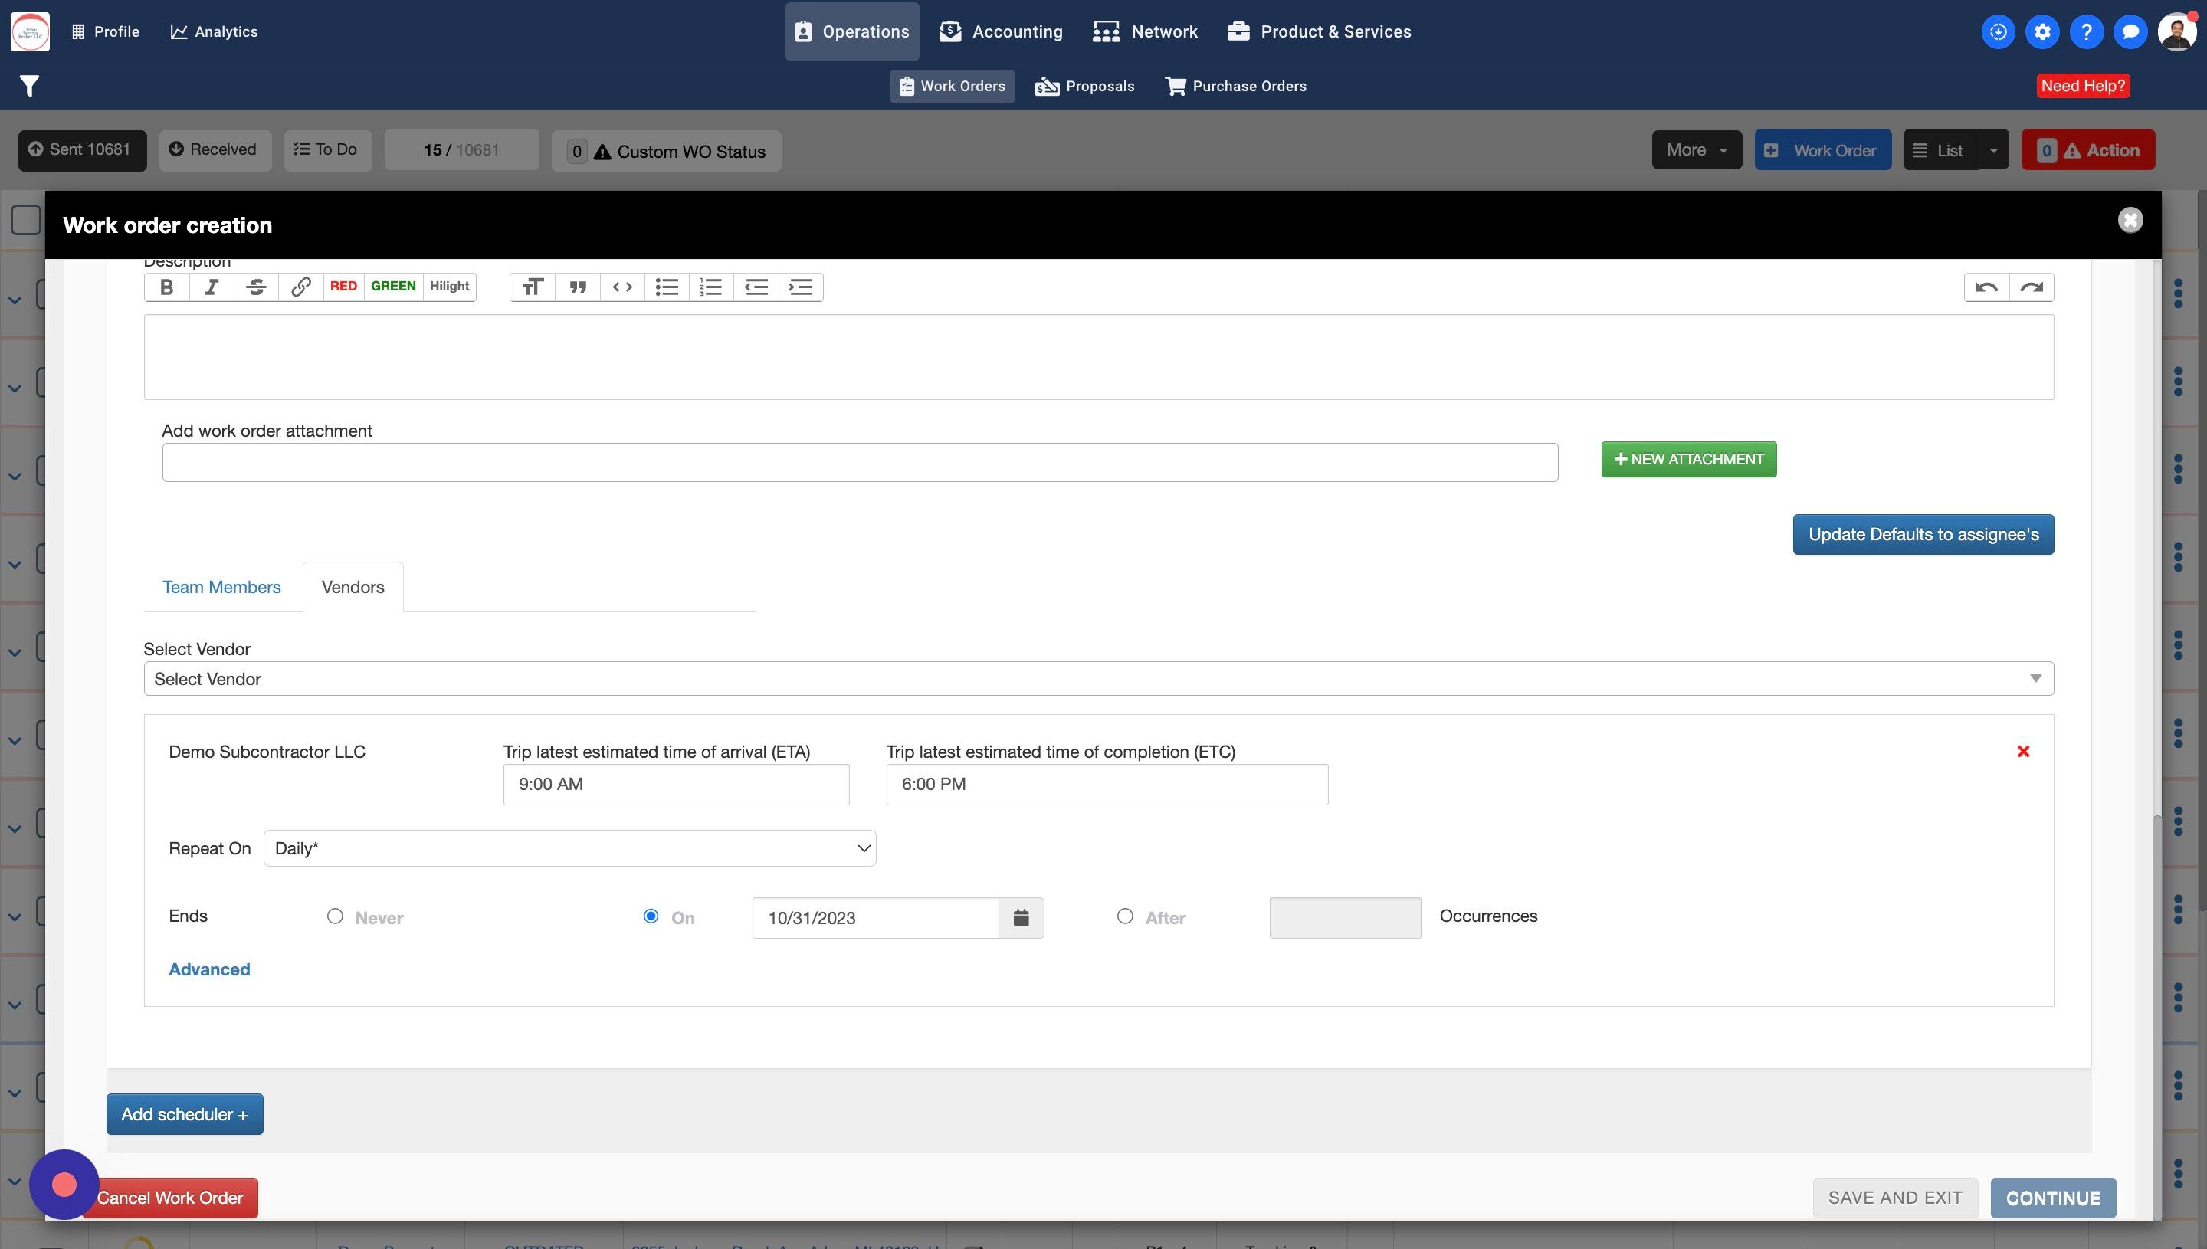Toggle bold formatting in description editor

point(166,287)
